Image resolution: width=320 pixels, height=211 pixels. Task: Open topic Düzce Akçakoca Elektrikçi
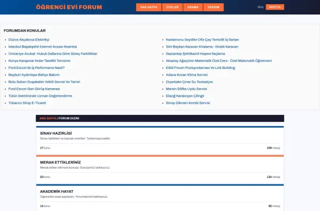[x=29, y=40]
